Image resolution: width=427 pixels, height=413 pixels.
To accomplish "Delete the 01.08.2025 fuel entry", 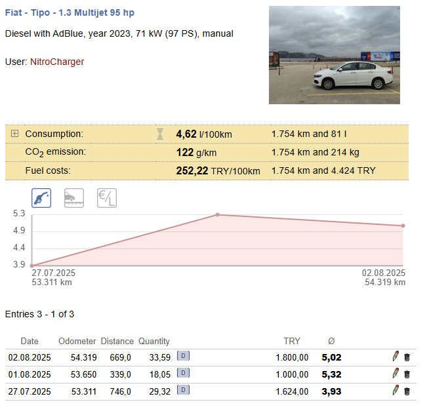I will tap(407, 374).
